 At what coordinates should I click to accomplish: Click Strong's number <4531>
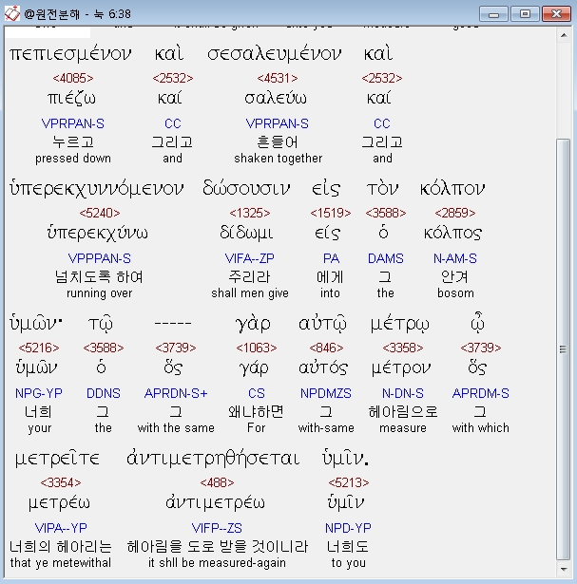[x=278, y=78]
